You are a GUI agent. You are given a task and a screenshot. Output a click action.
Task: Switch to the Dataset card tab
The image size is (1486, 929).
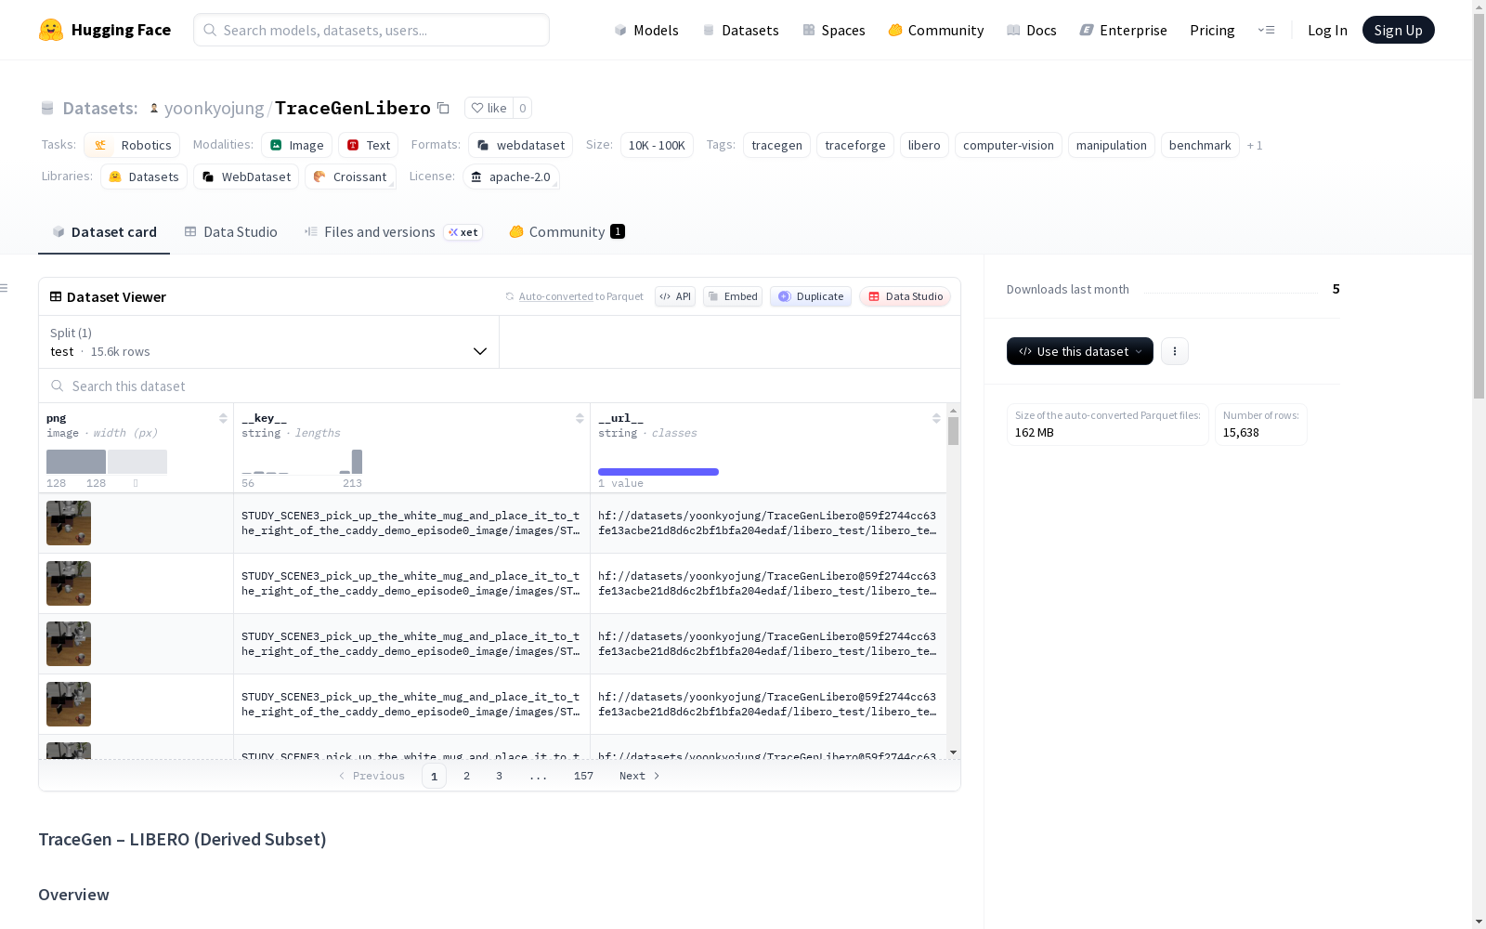[104, 232]
